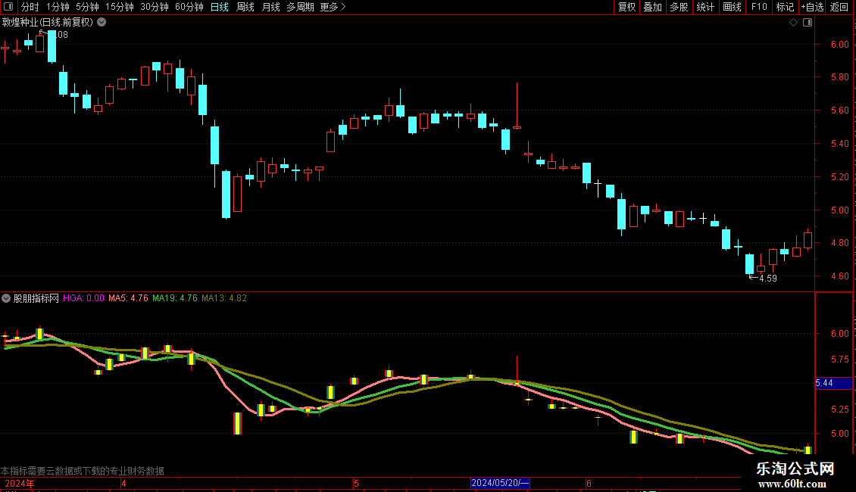The width and height of the screenshot is (856, 492).
Task: Click the MA19: 4.76 label
Action: pyautogui.click(x=175, y=298)
